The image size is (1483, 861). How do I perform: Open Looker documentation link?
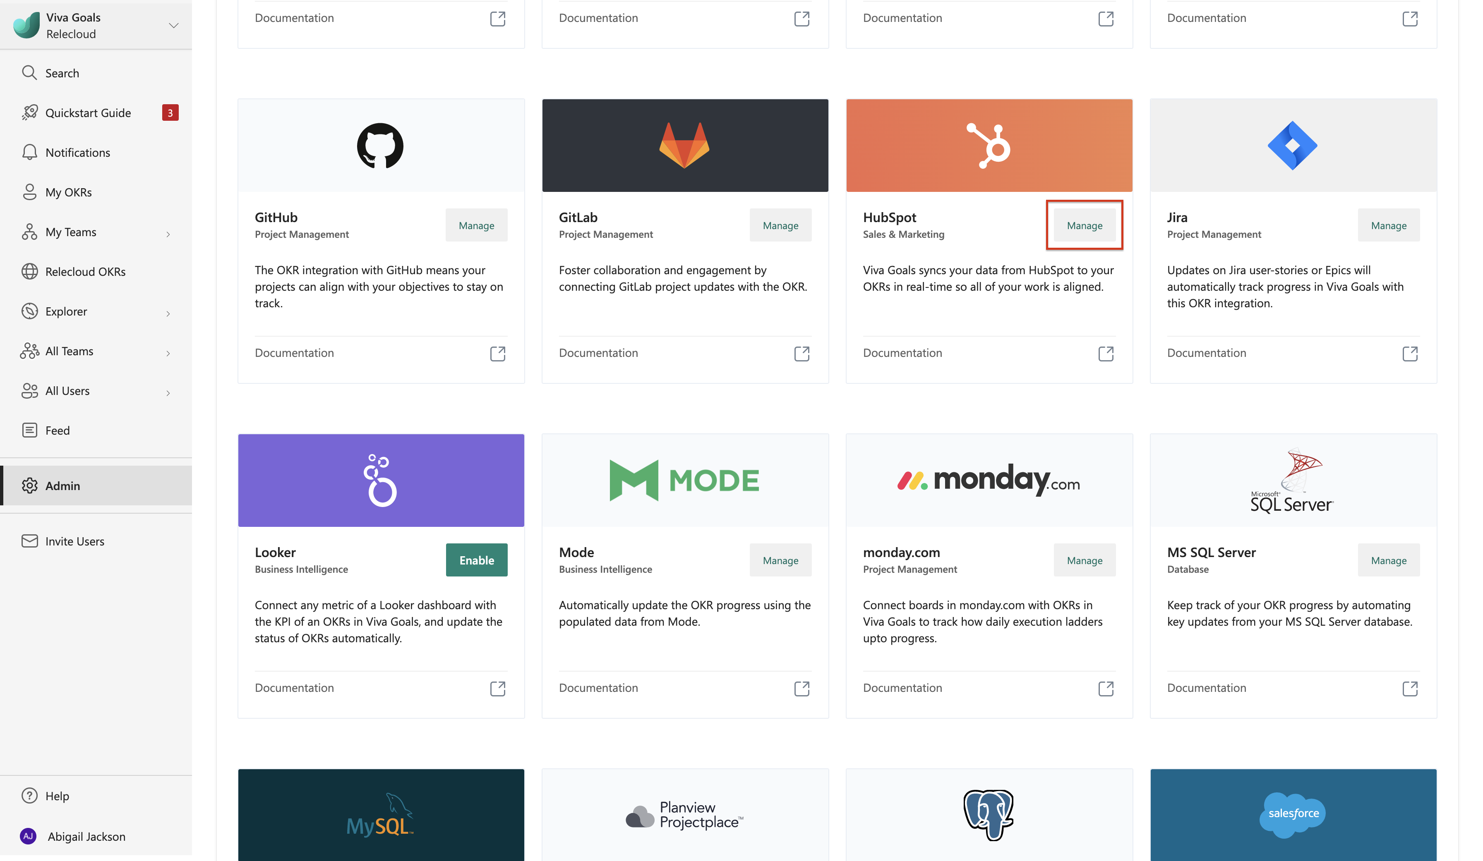pos(497,687)
